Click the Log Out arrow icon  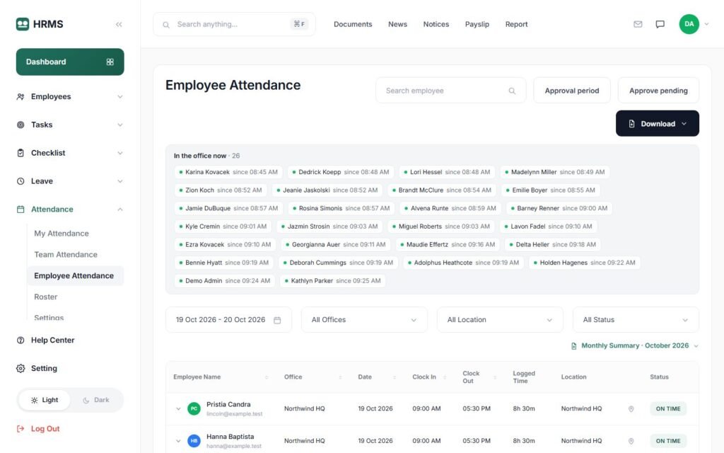(x=21, y=428)
